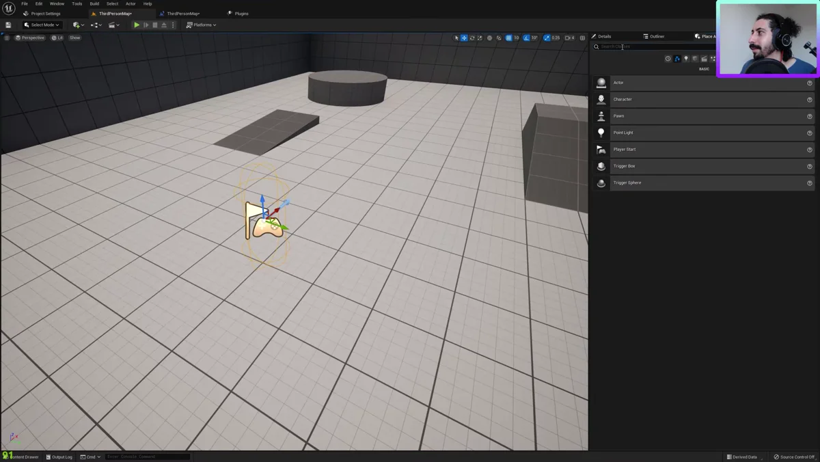Screen dimensions: 820x462
Task: Select Trigger Sphere in Place Actors list
Action: coord(704,182)
